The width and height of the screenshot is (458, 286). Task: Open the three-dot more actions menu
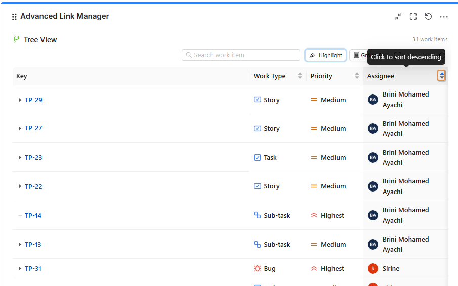tap(444, 17)
